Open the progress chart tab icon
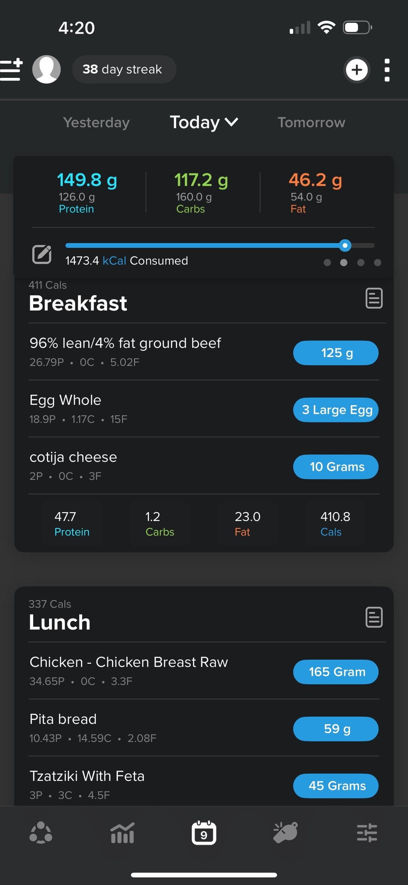Screen dimensions: 408x885 point(122,832)
